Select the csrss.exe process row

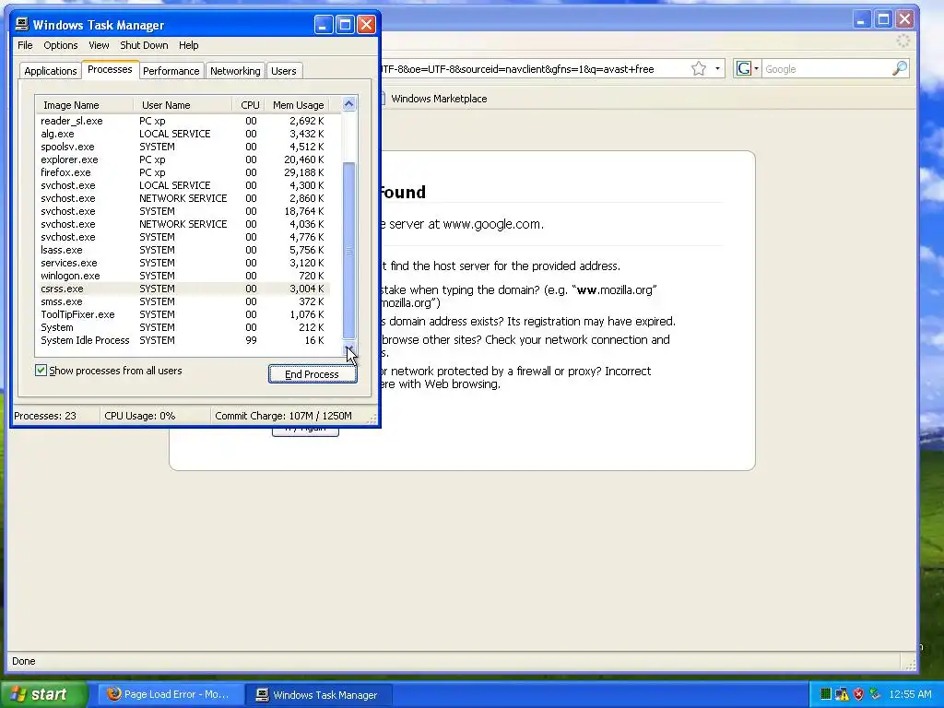[x=183, y=289]
